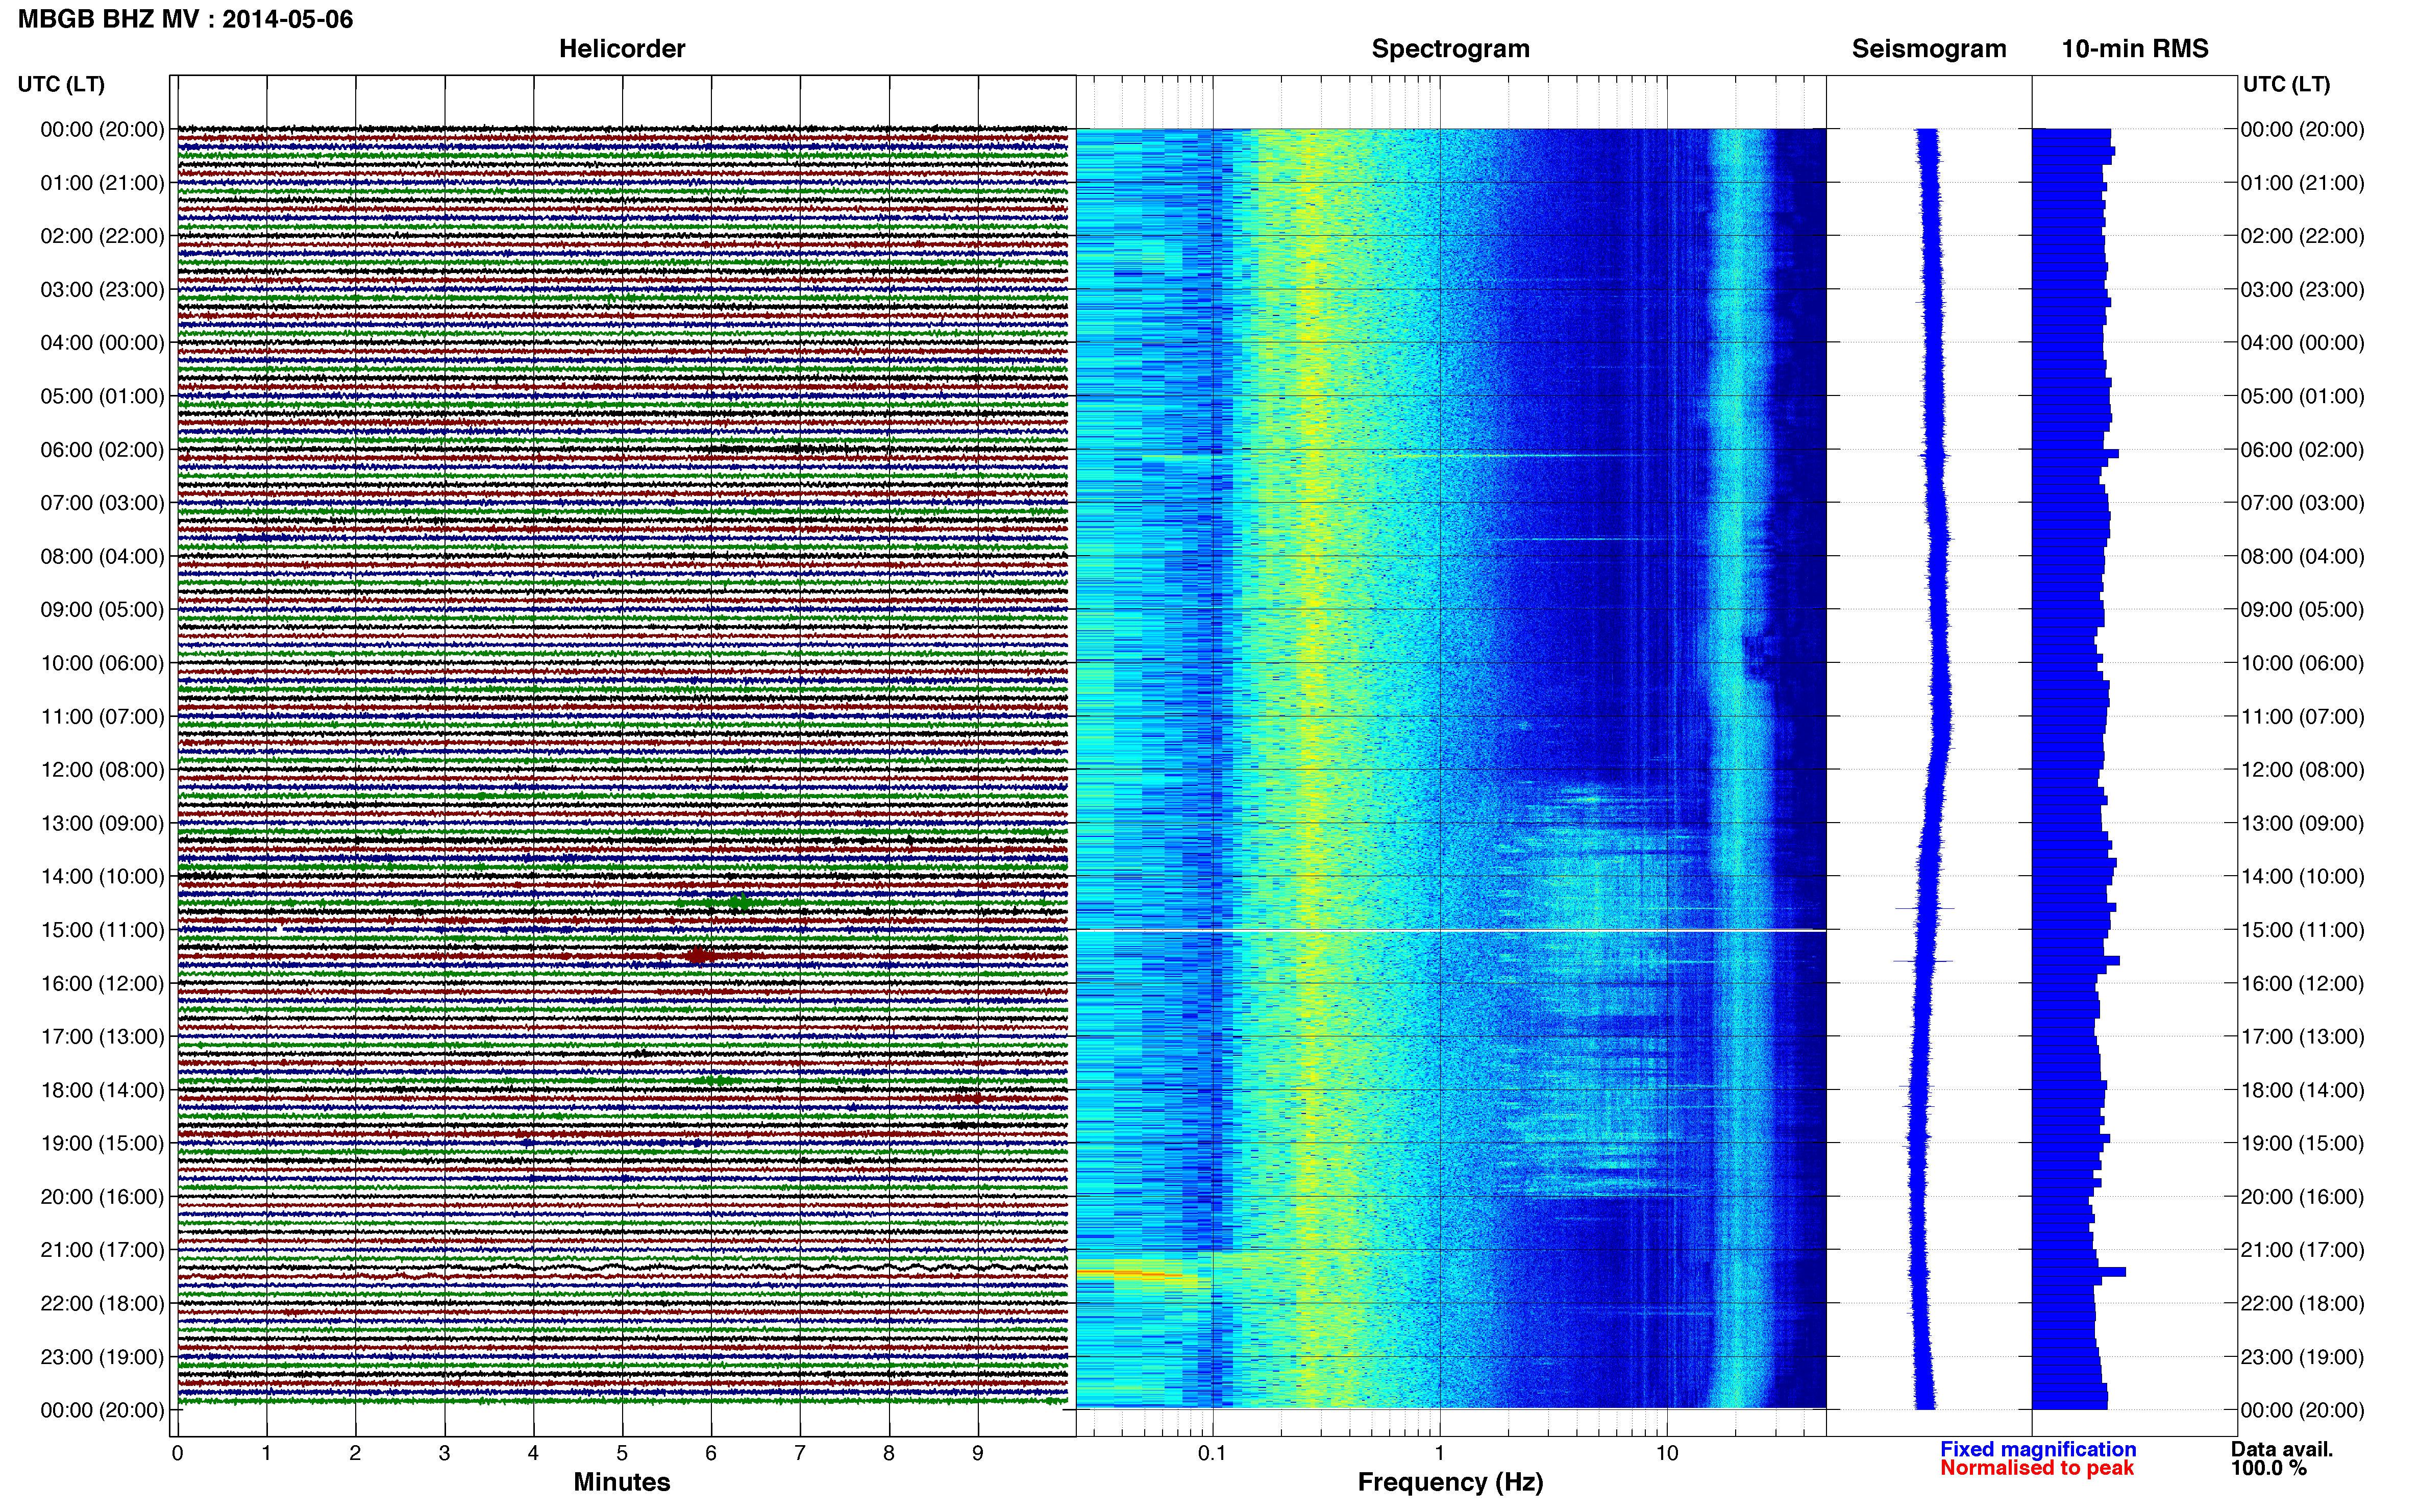
Task: Select the Seismogram panel heading
Action: point(1929,49)
